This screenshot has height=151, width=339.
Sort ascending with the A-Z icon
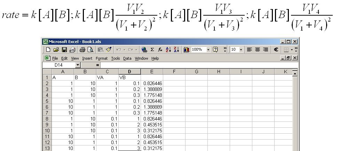tap(168, 50)
